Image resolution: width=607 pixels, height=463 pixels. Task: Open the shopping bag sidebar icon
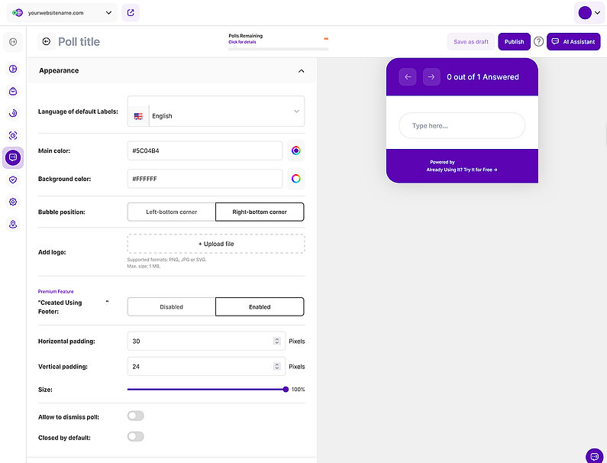[x=13, y=92]
